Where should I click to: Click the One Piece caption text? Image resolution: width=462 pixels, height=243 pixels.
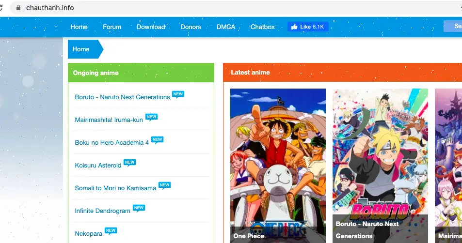pos(249,236)
